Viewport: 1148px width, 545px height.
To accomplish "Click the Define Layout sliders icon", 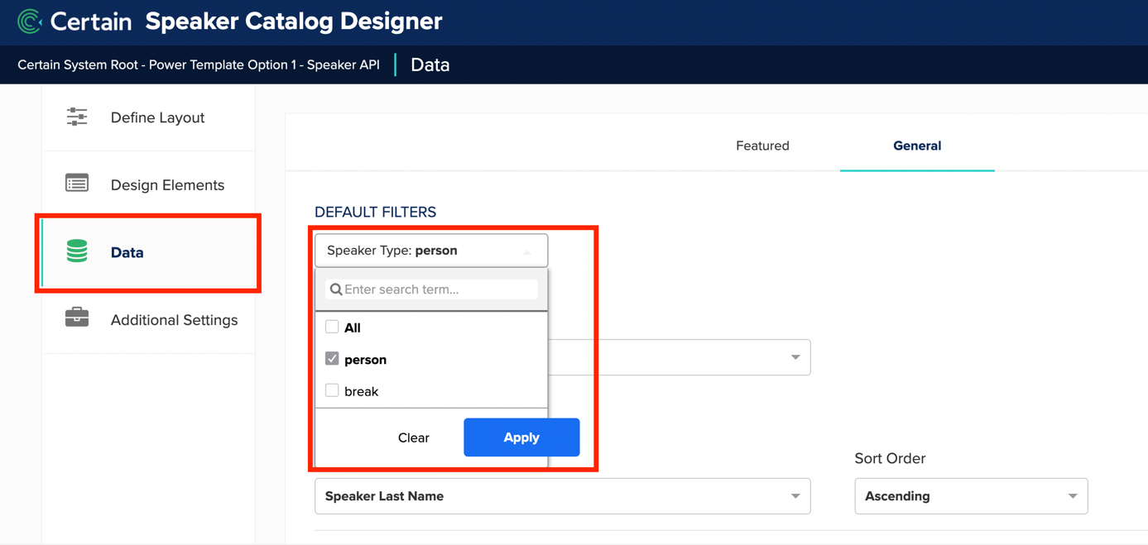I will pyautogui.click(x=77, y=117).
